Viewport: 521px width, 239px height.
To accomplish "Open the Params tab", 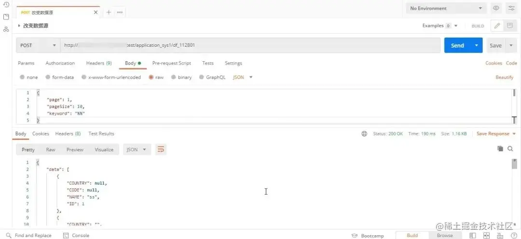I will pyautogui.click(x=26, y=63).
